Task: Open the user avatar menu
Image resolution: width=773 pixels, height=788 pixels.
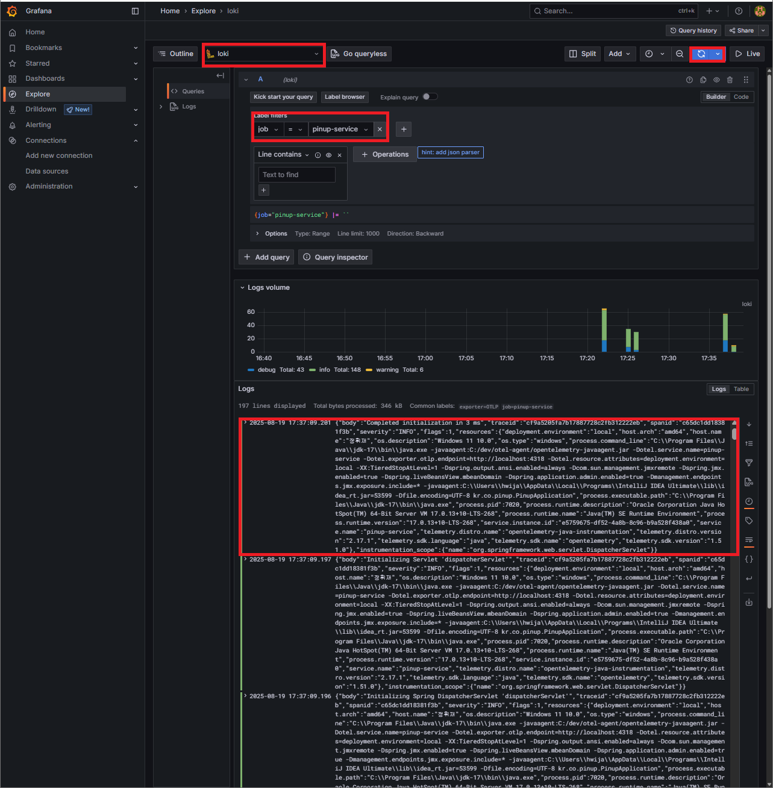Action: (760, 11)
